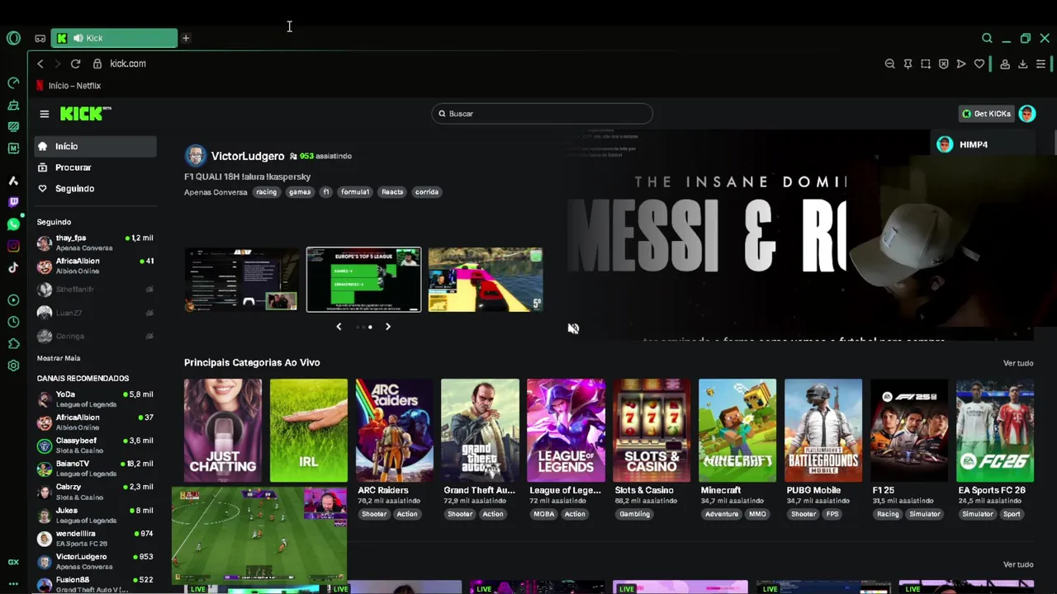Open a new browser tab

[186, 38]
